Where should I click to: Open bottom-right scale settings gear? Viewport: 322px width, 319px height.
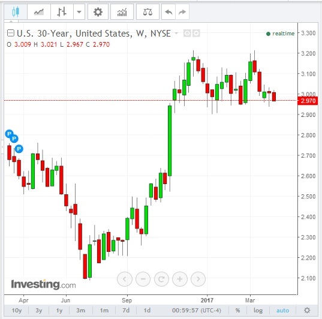307,310
